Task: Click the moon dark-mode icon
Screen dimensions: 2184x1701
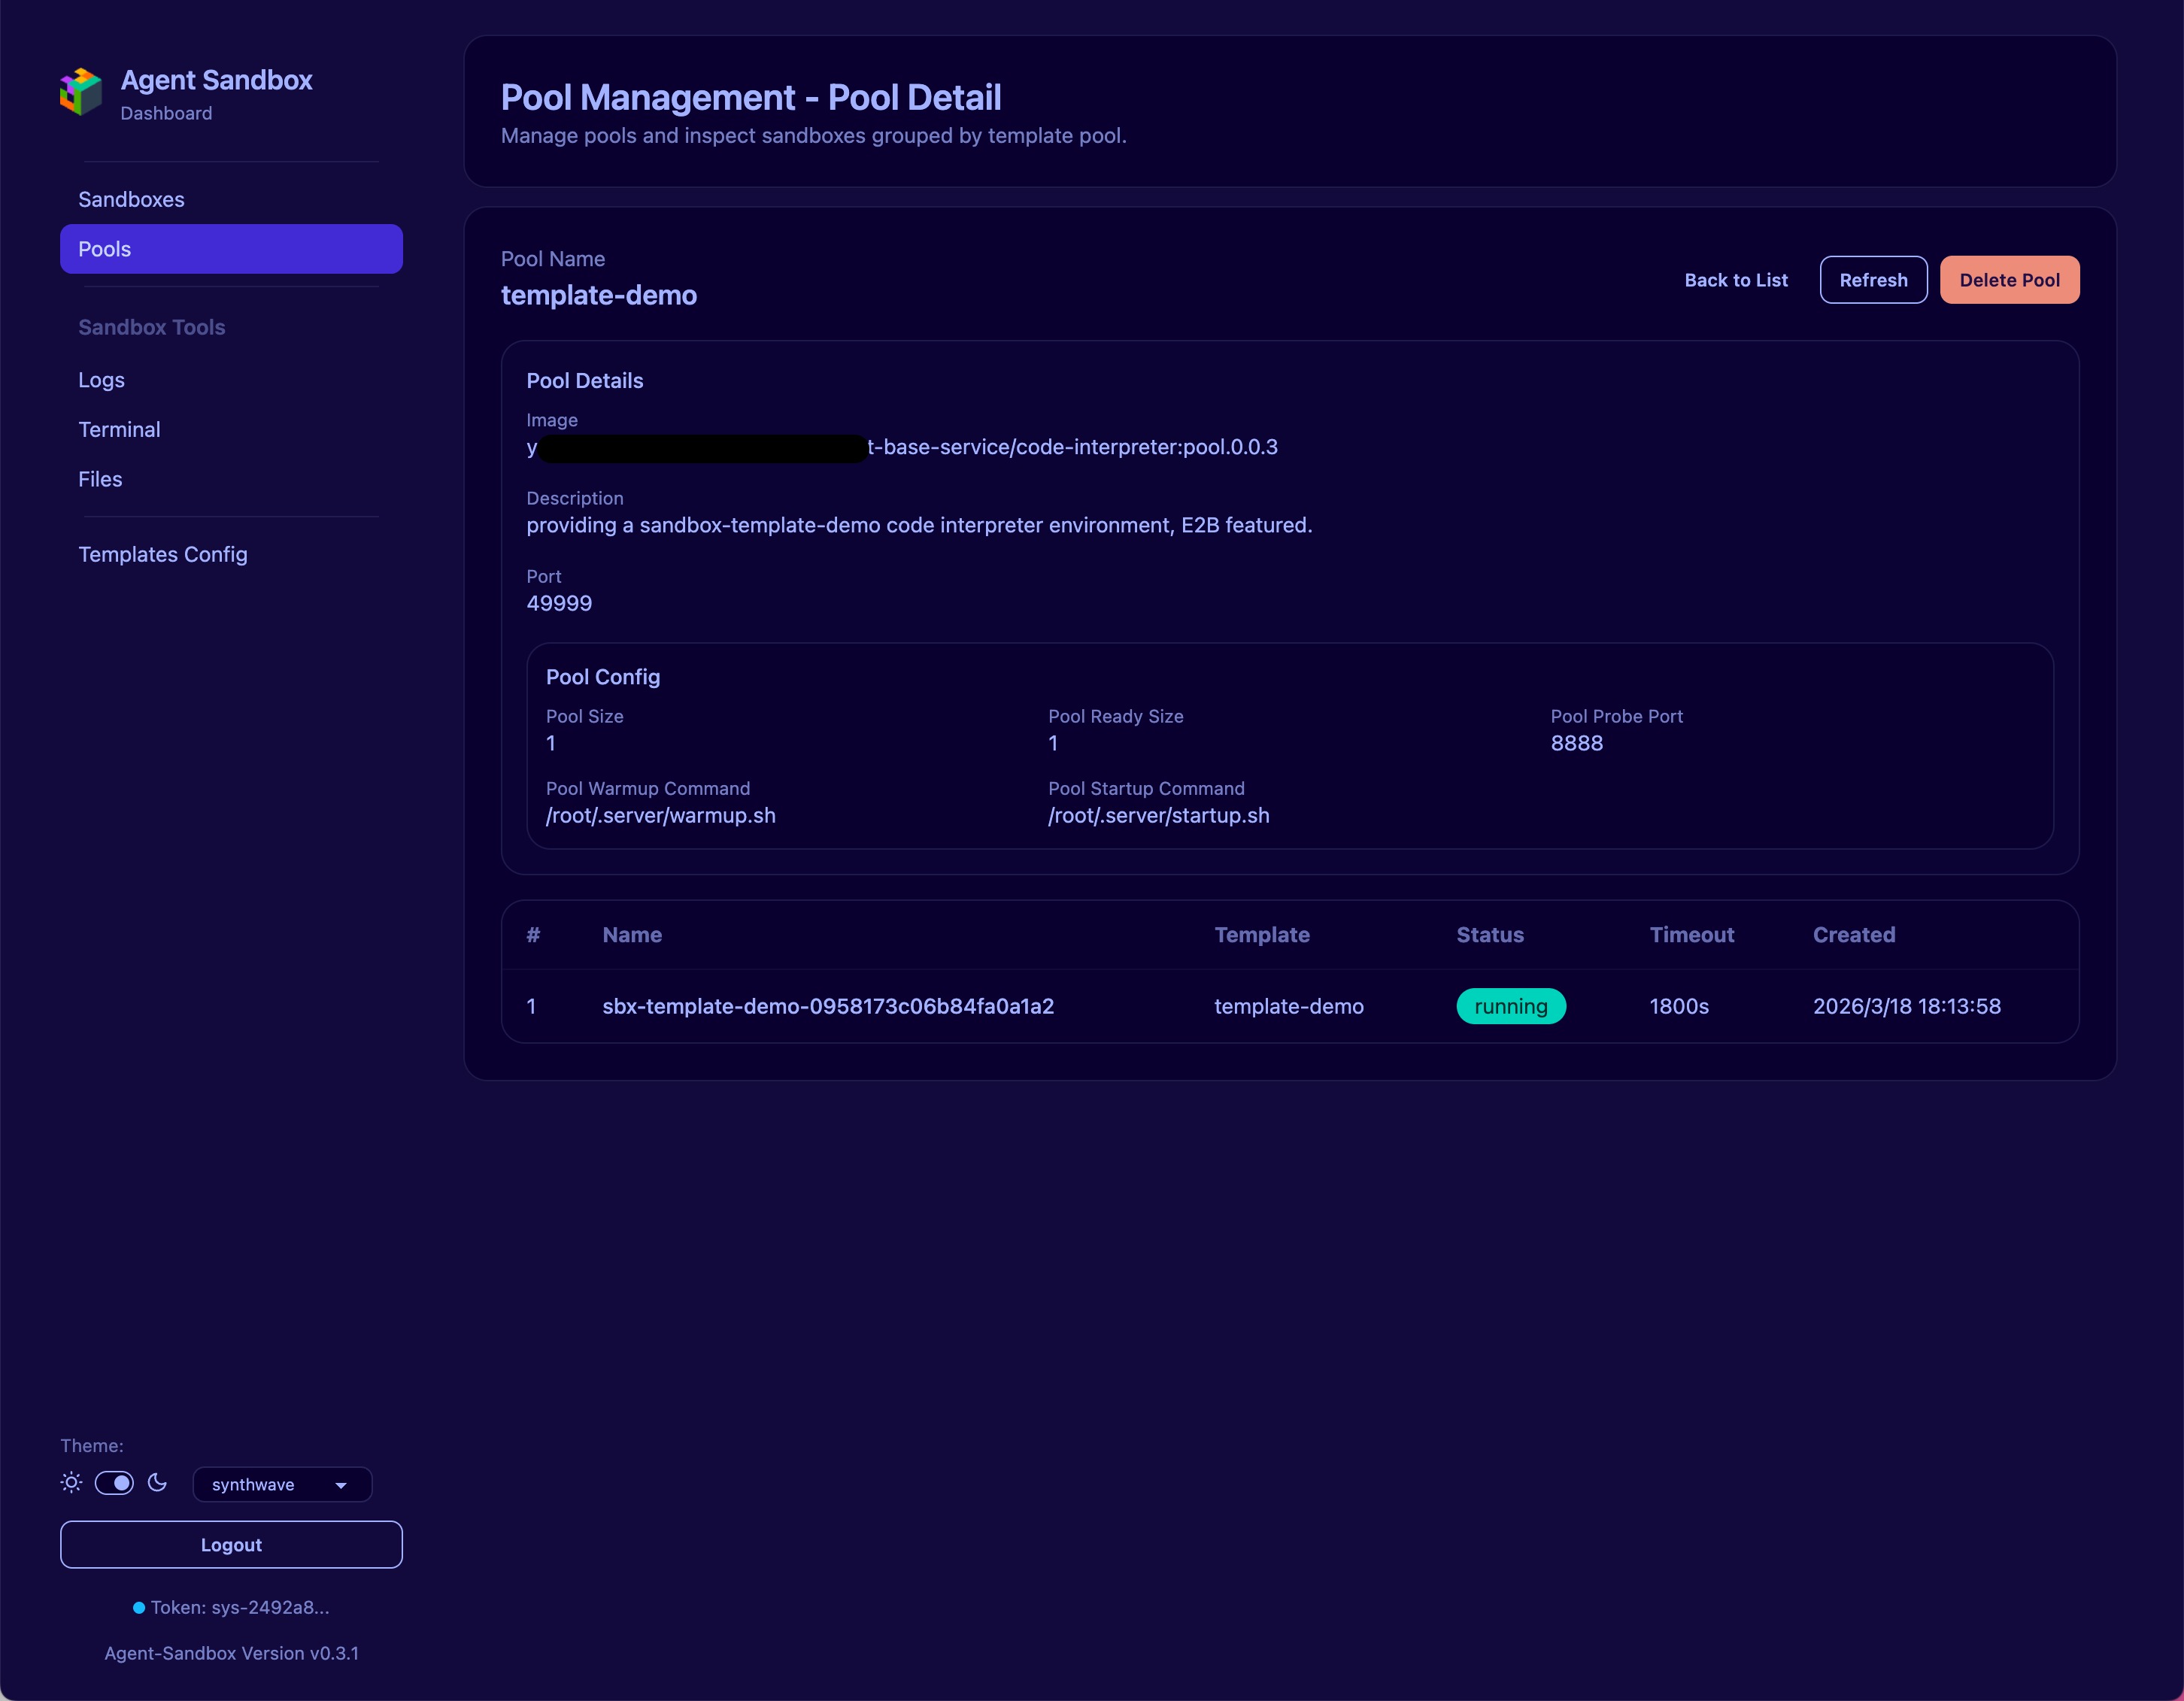Action: (157, 1482)
